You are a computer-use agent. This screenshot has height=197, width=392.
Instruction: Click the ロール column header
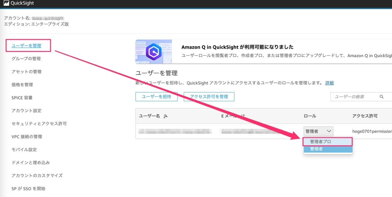[310, 116]
